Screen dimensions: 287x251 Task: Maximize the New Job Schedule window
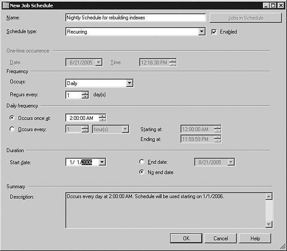pos(273,5)
